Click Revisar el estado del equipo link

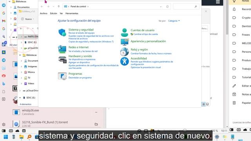click(x=82, y=33)
